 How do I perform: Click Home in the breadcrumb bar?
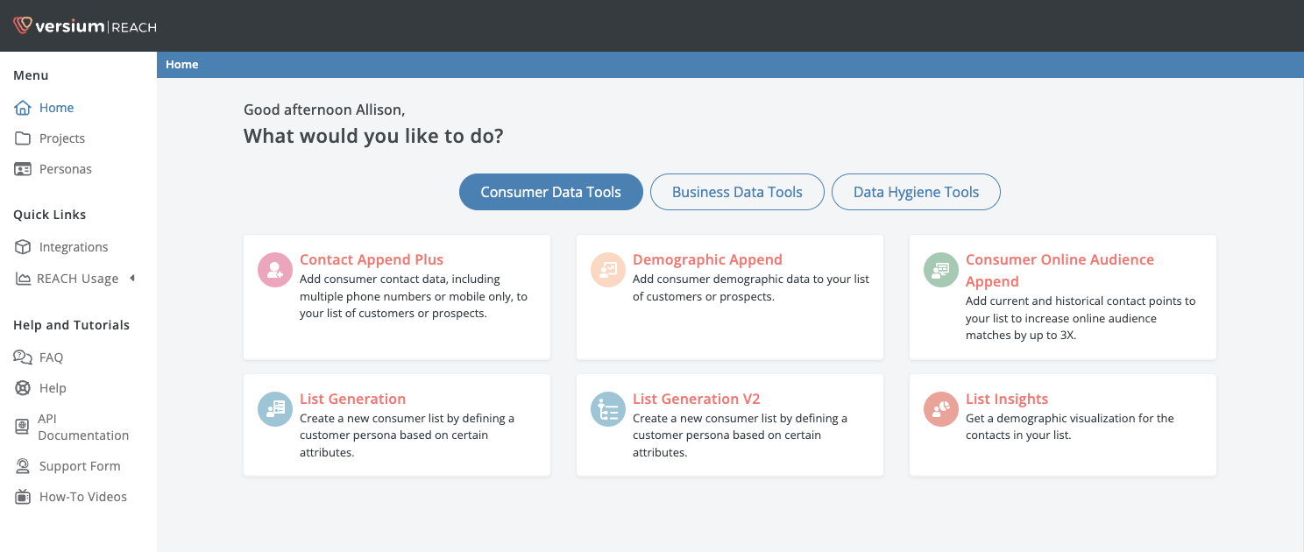point(181,63)
